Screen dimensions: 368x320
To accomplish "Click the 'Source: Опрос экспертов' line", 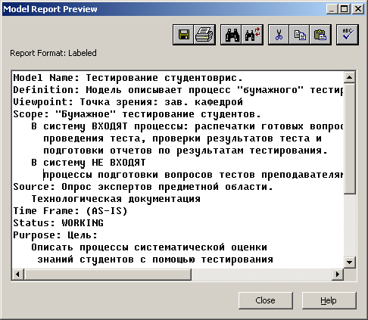I will [143, 187].
